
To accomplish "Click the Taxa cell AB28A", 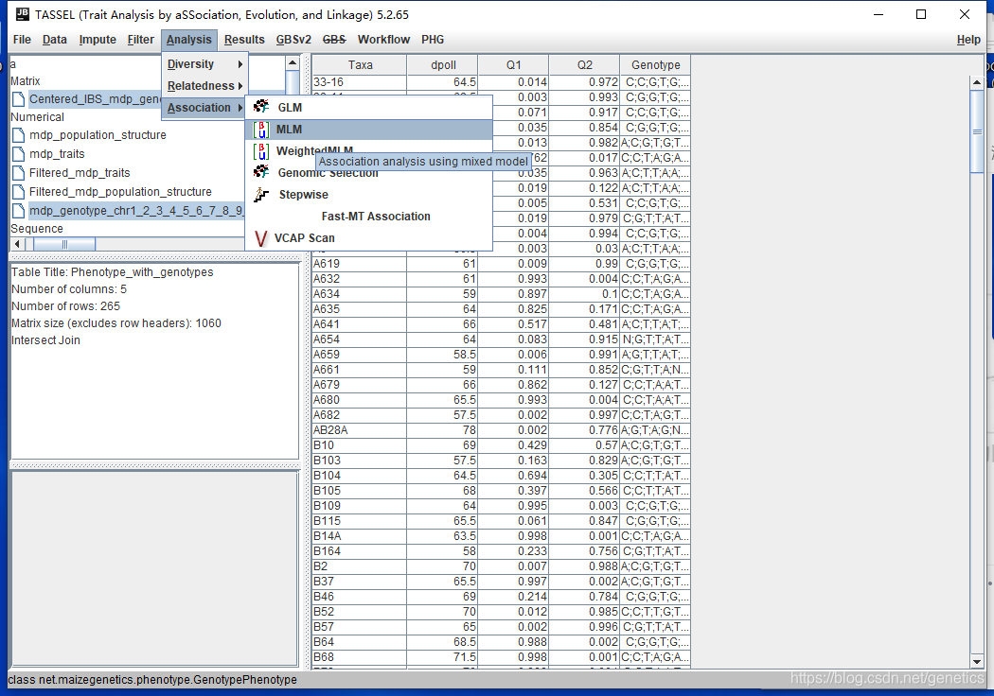I will (x=360, y=430).
